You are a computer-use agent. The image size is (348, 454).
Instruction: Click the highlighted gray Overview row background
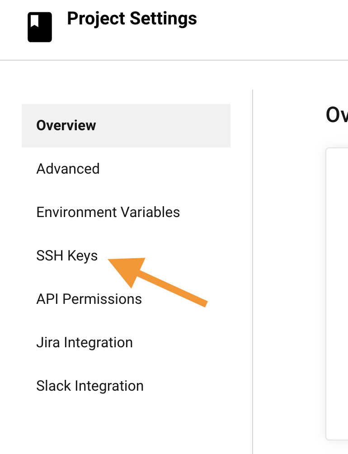(126, 126)
